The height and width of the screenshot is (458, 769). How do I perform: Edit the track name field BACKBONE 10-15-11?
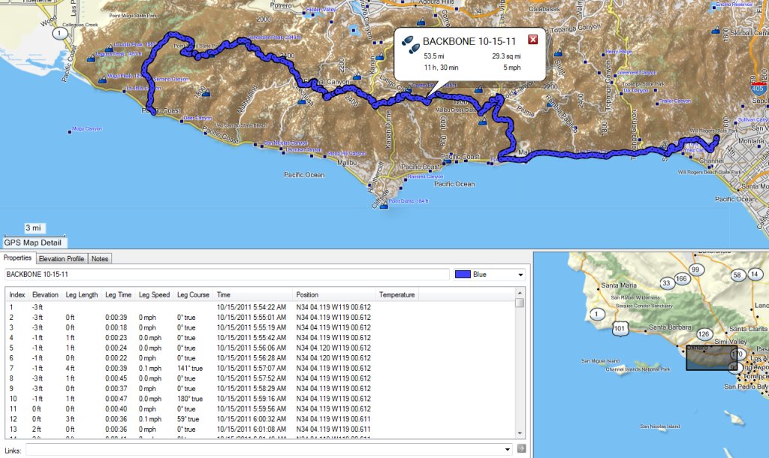pyautogui.click(x=227, y=275)
